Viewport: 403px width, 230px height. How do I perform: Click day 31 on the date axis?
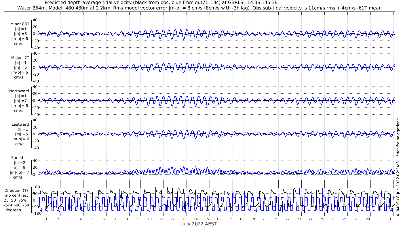tap(391, 219)
